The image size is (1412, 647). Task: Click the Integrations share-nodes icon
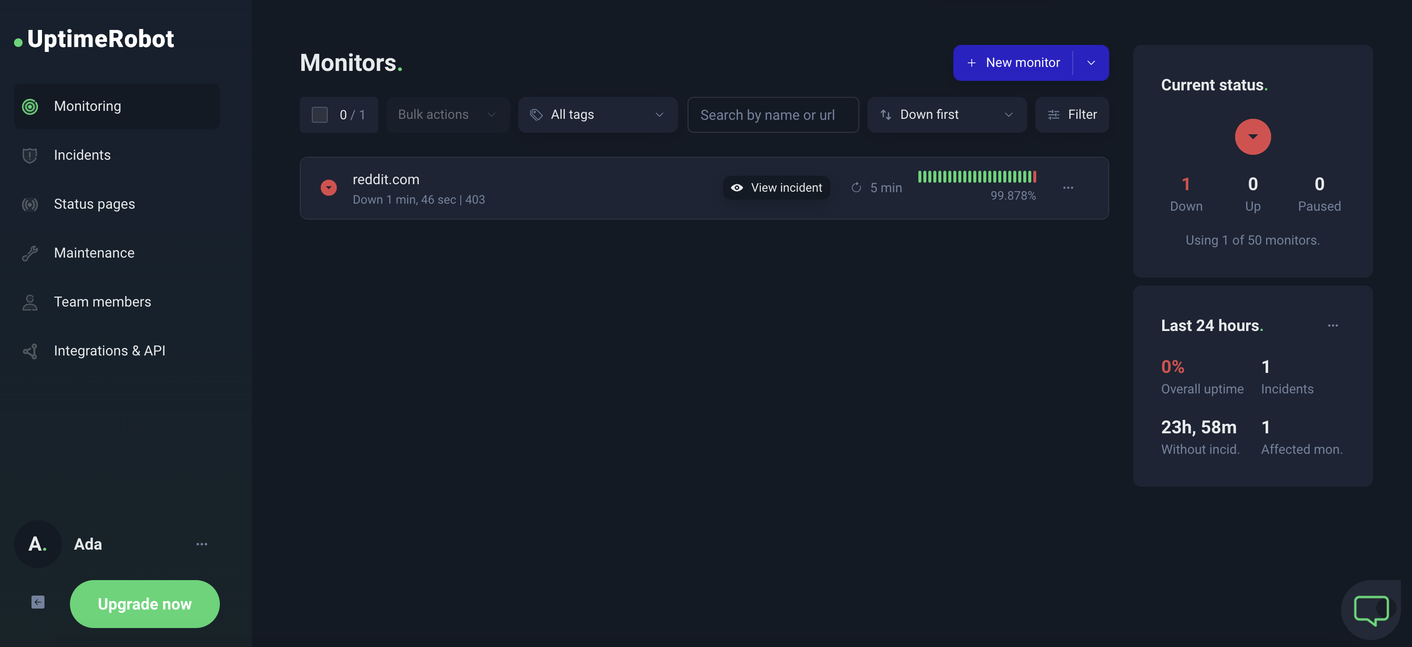pos(29,351)
